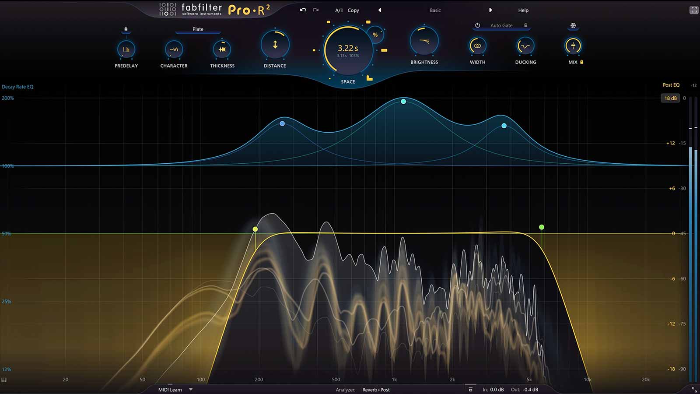Click the Copy button
Viewport: 700px width, 394px height.
(x=353, y=10)
